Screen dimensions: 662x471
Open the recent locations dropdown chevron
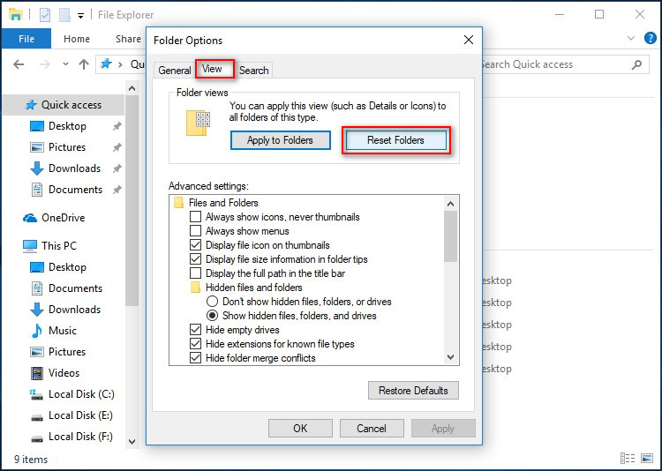65,64
